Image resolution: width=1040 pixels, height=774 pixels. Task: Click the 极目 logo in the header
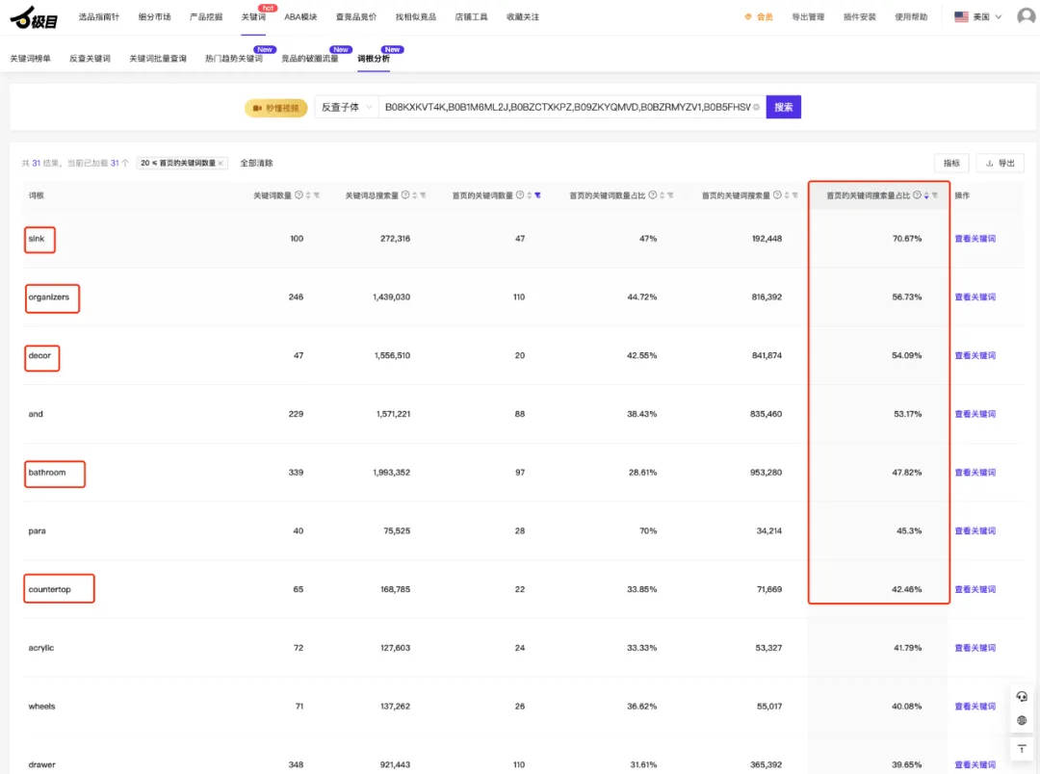click(34, 17)
